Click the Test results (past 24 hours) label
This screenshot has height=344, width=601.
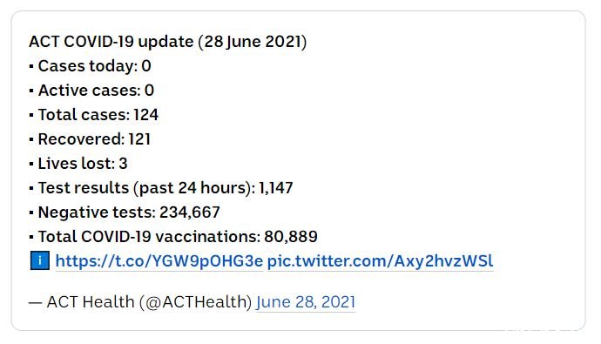click(146, 188)
